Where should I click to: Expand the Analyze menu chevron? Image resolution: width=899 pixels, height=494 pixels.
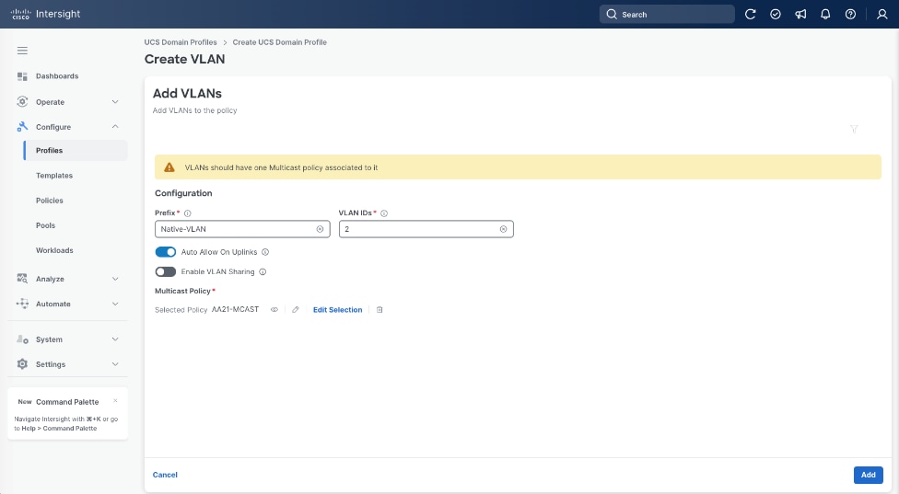[115, 279]
